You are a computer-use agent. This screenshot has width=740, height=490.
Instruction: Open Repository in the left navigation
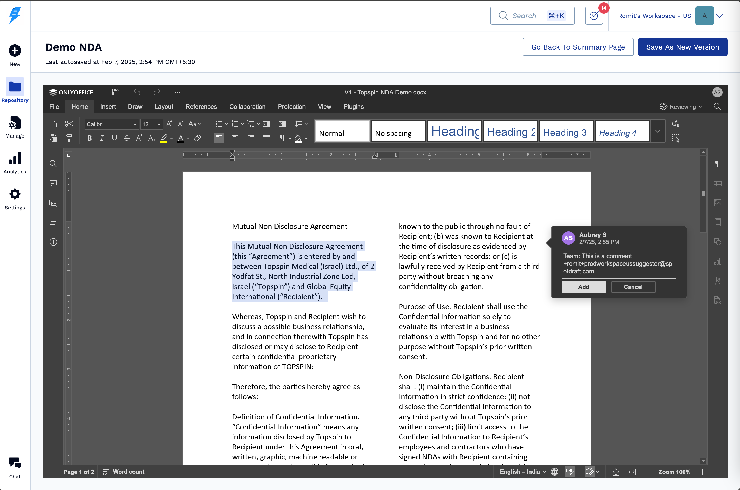[x=15, y=90]
